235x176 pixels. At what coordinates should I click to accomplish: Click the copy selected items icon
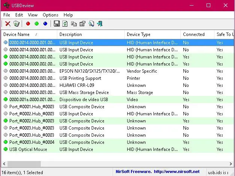pyautogui.click(x=74, y=24)
